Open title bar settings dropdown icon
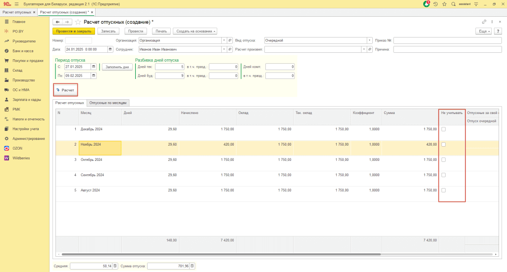The height and width of the screenshot is (272, 507). point(476,4)
